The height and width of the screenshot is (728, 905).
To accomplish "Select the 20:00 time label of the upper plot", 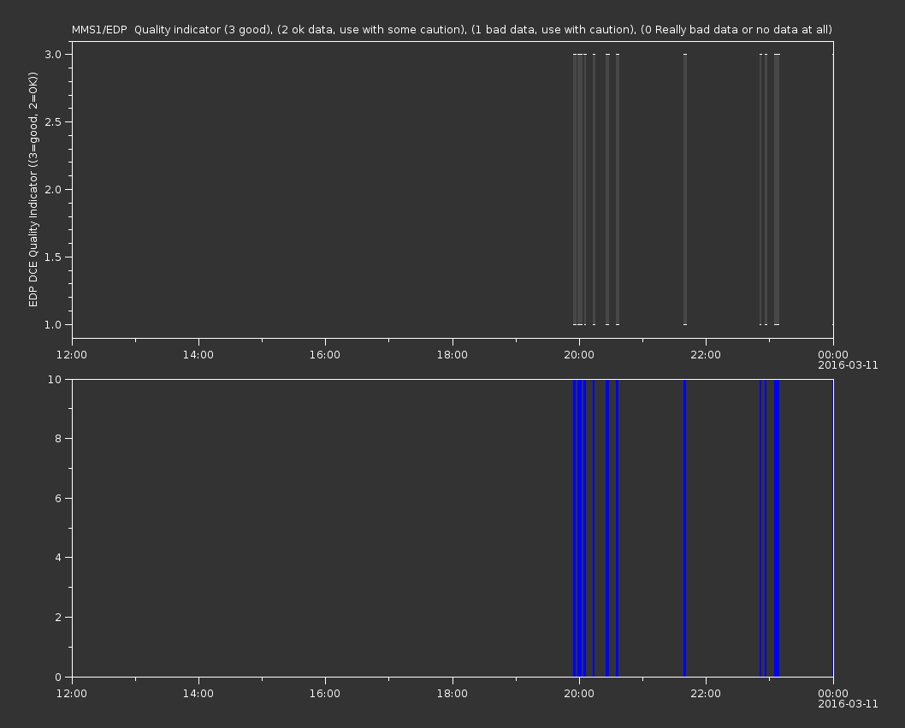I will click(x=579, y=354).
